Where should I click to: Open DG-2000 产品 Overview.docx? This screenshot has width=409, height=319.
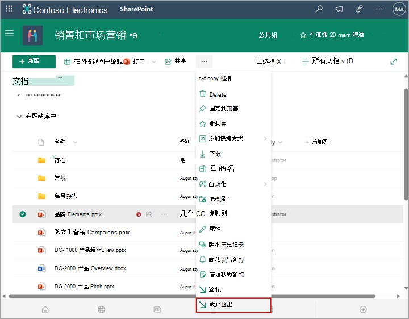tap(90, 268)
